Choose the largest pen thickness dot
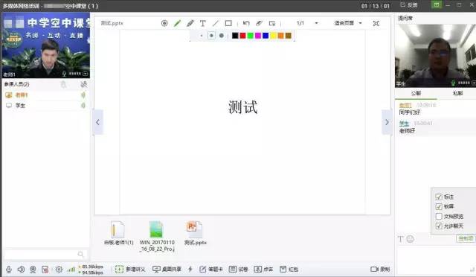The height and width of the screenshot is (277, 476). pyautogui.click(x=222, y=36)
